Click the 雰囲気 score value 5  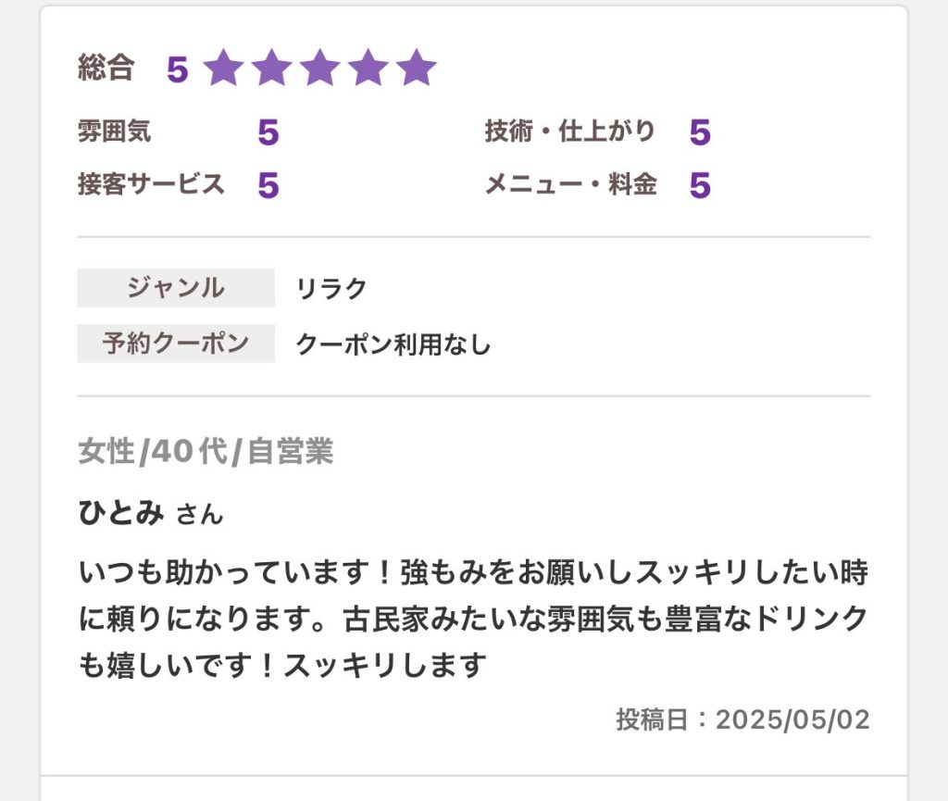(x=268, y=132)
